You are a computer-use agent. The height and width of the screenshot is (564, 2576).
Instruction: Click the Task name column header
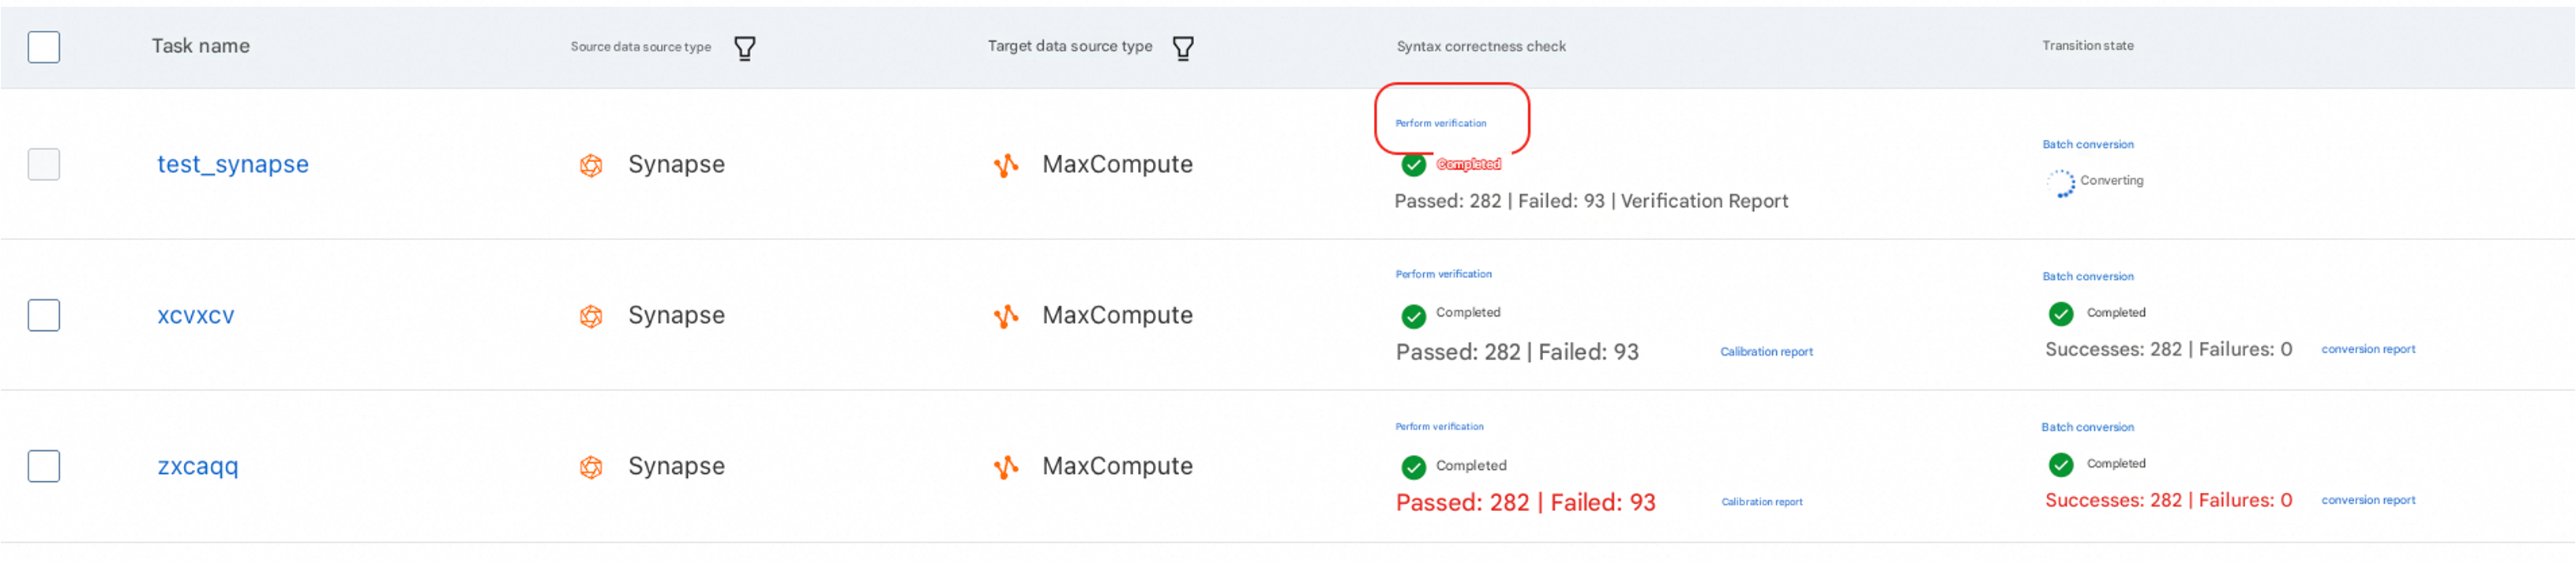[201, 46]
